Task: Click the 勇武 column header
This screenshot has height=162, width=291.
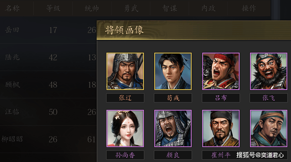Action: pyautogui.click(x=131, y=8)
